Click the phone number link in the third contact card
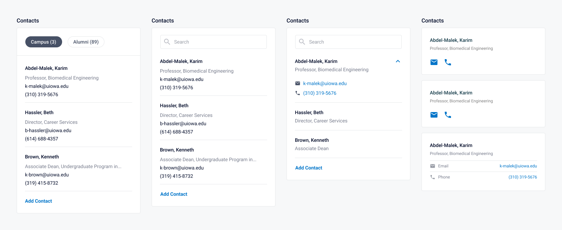The height and width of the screenshot is (230, 562). click(522, 177)
